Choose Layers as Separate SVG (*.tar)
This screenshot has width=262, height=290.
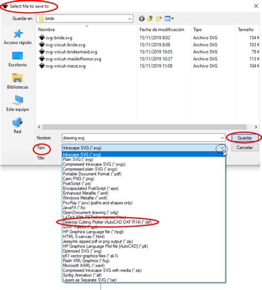coord(144,280)
